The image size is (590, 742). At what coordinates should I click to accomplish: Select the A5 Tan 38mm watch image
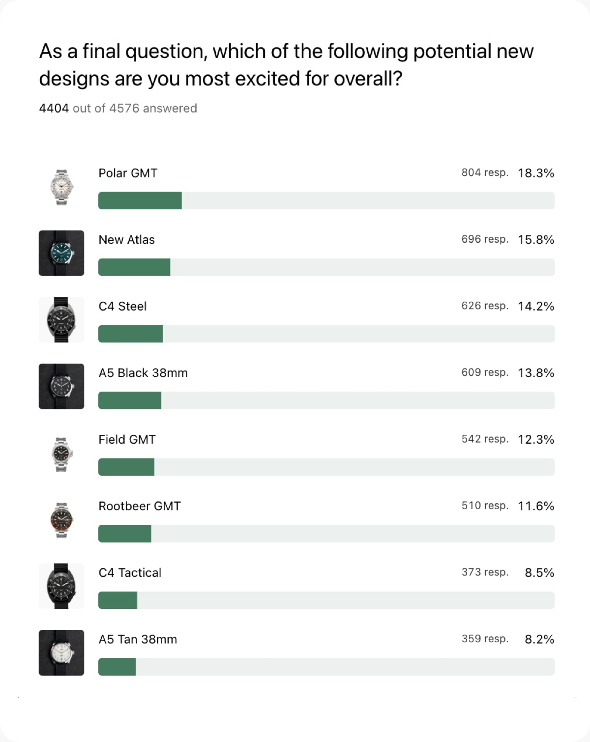tap(61, 653)
